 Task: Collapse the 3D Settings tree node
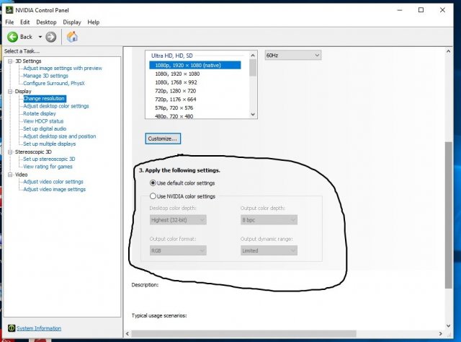coord(10,61)
